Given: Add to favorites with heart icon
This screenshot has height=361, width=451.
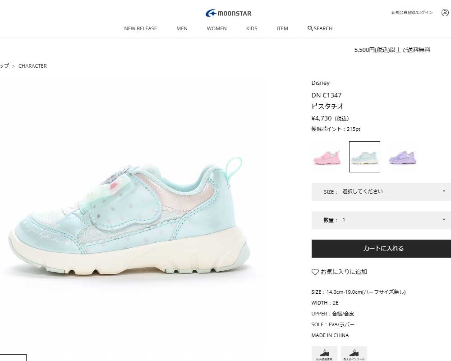Looking at the screenshot, I should coord(315,272).
